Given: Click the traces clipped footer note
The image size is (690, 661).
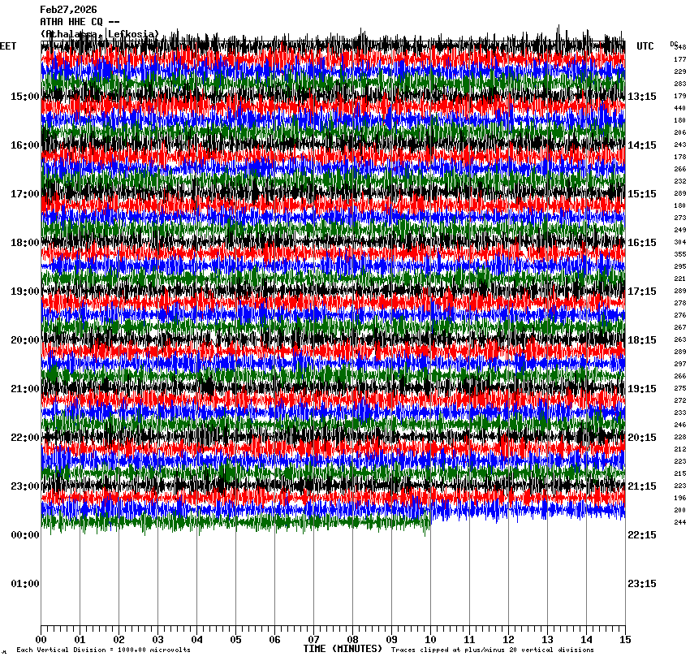Looking at the screenshot, I should 492,650.
